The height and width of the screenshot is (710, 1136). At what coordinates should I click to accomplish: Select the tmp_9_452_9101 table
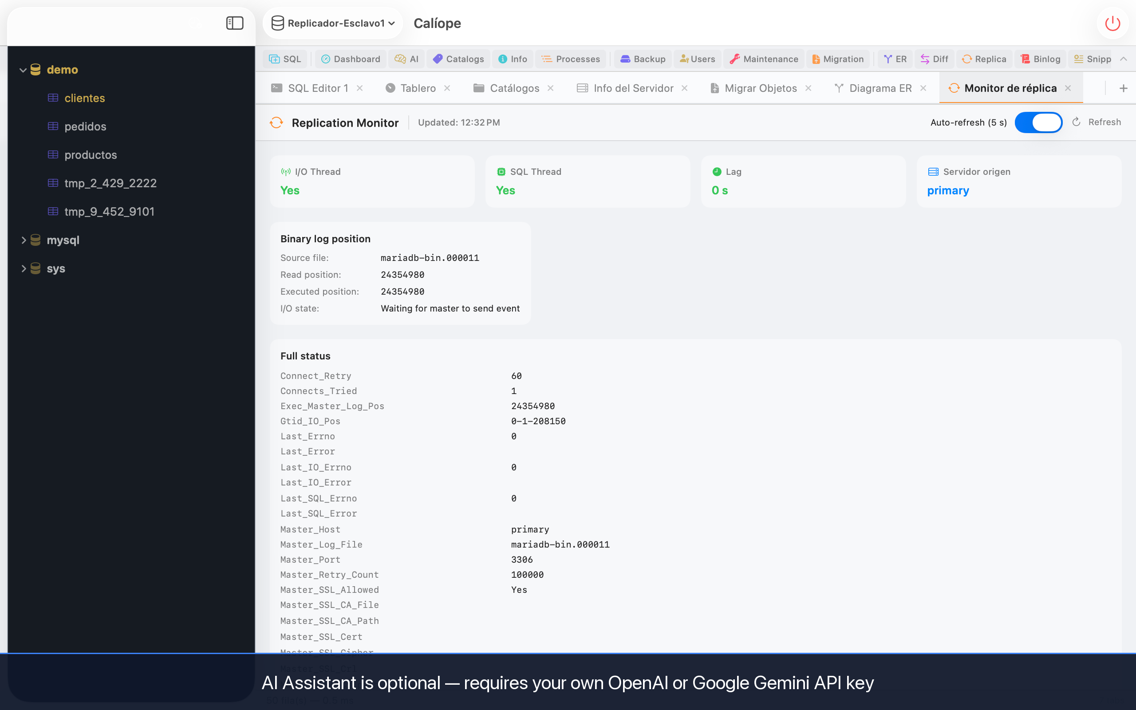109,212
